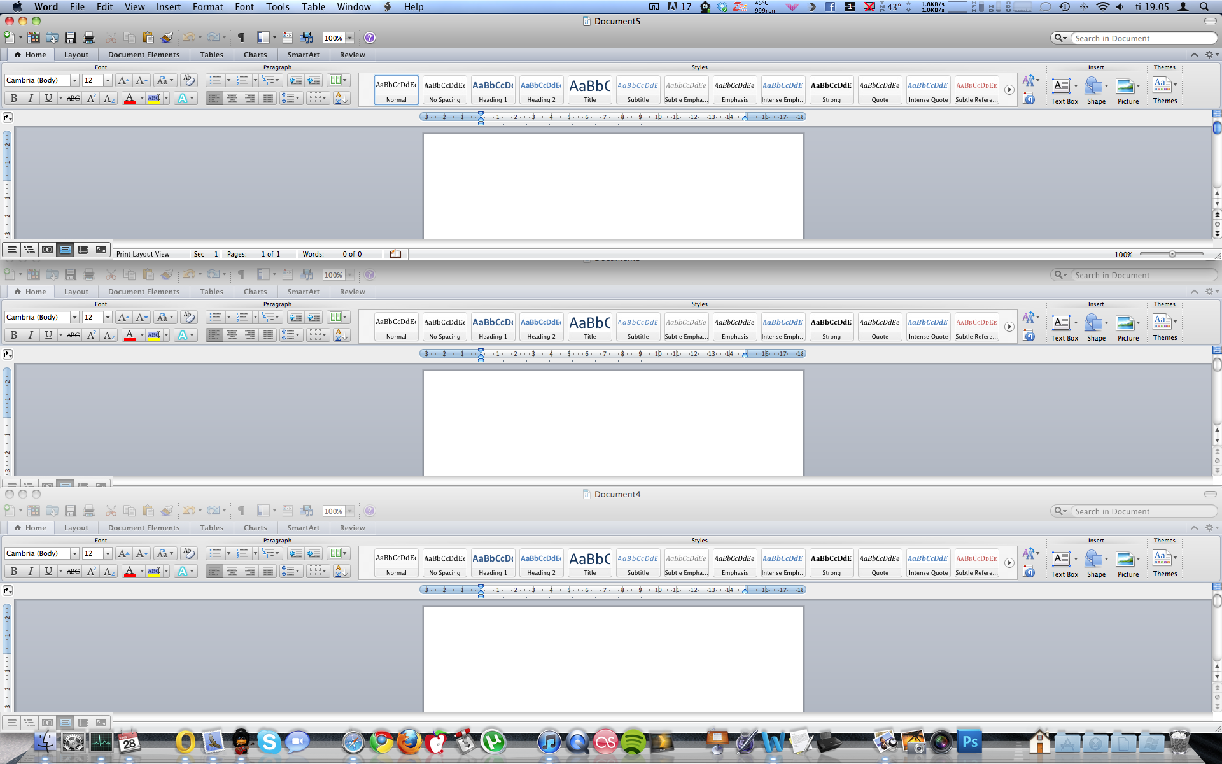Insert Text Box in Document5
Viewport: 1222px width, 764px height.
1064,91
